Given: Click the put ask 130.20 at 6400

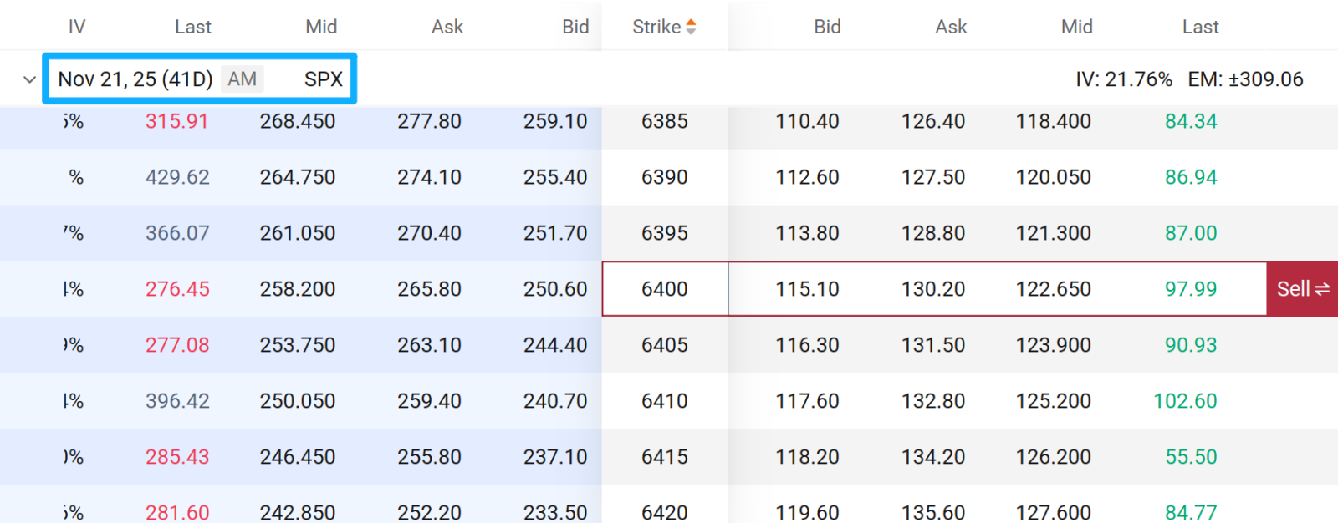Looking at the screenshot, I should pyautogui.click(x=932, y=289).
